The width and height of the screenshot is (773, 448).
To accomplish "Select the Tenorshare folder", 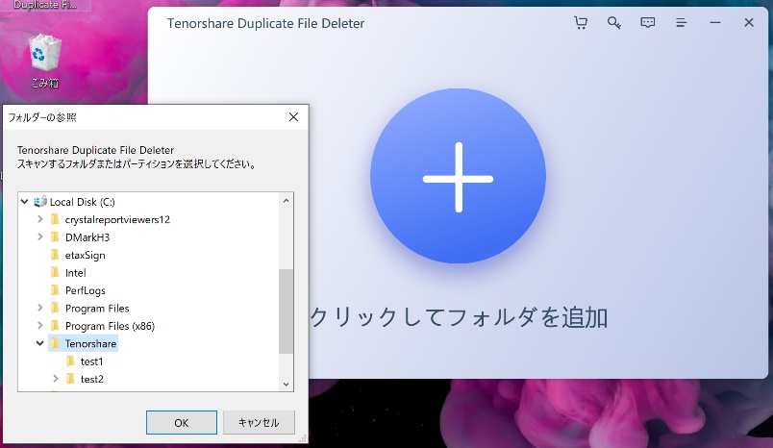I will [x=90, y=343].
